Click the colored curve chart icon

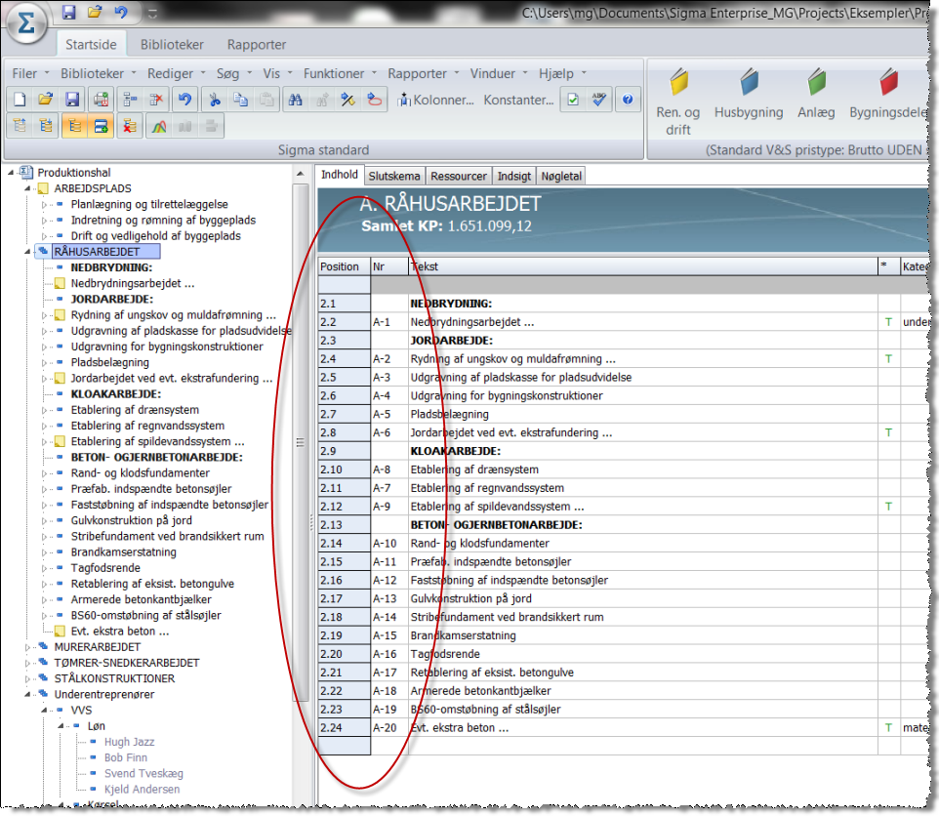(x=159, y=126)
